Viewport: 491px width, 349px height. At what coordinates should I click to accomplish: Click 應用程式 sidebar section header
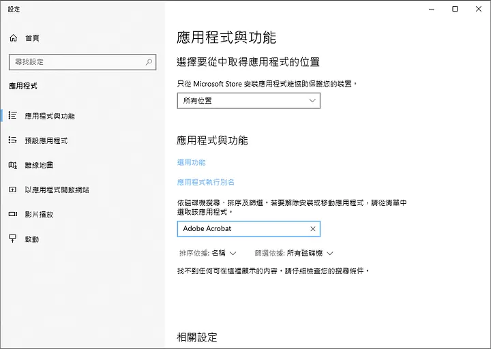coord(23,86)
